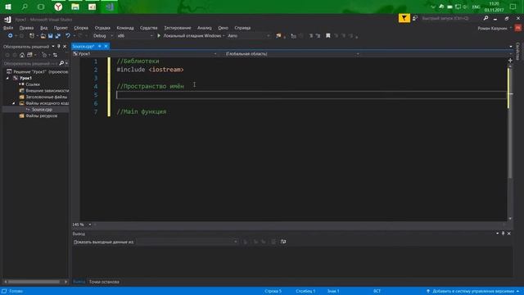Close the Source.cpp tab
Screen dimensions: 524x295
(106, 46)
